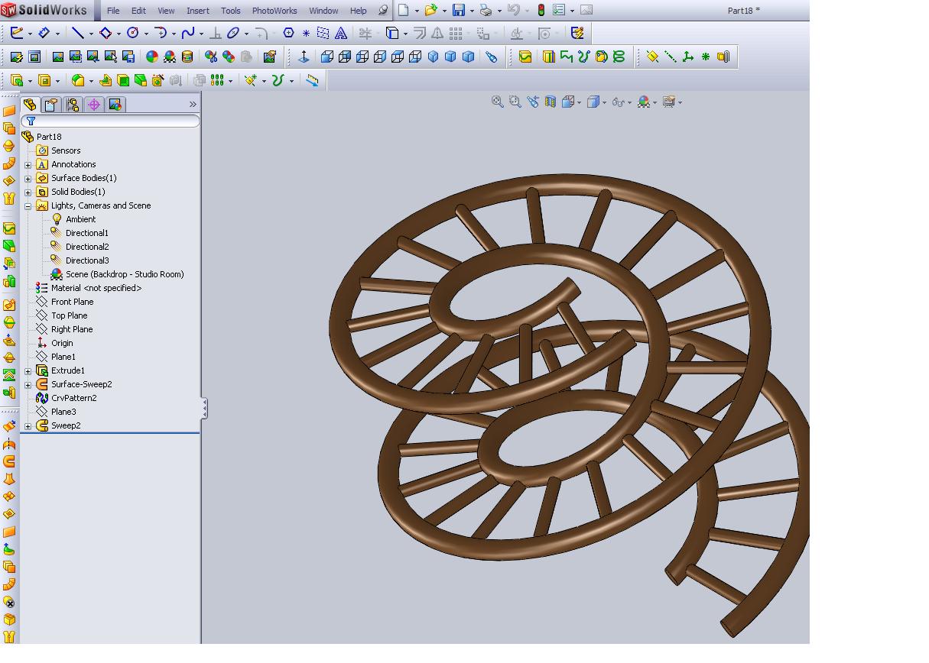This screenshot has width=929, height=663.
Task: Open the Tools menu
Action: click(230, 11)
